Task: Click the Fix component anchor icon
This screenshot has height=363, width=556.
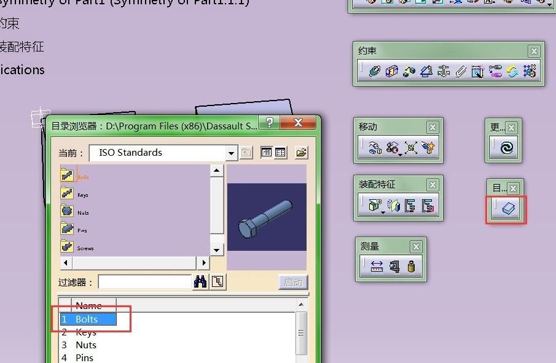Action: [x=444, y=71]
